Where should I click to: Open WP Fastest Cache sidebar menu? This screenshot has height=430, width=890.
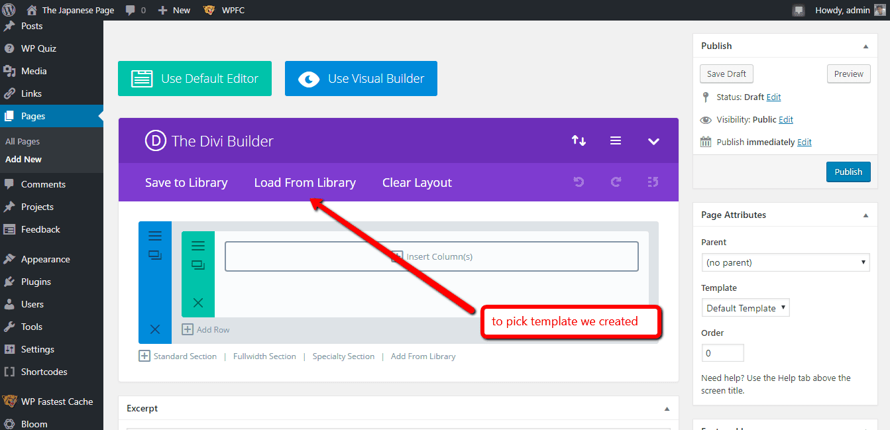(x=57, y=402)
